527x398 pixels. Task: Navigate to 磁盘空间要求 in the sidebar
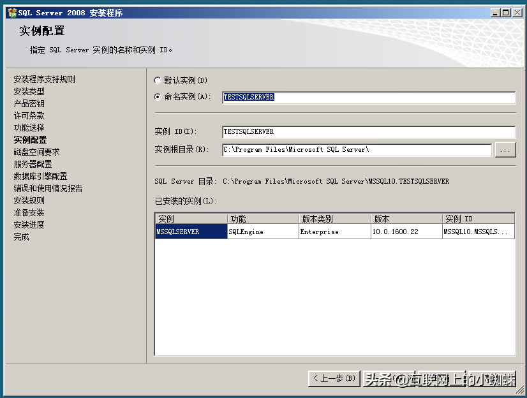34,152
